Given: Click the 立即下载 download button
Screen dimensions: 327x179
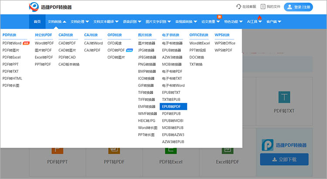Looking at the screenshot, I should 284,159.
